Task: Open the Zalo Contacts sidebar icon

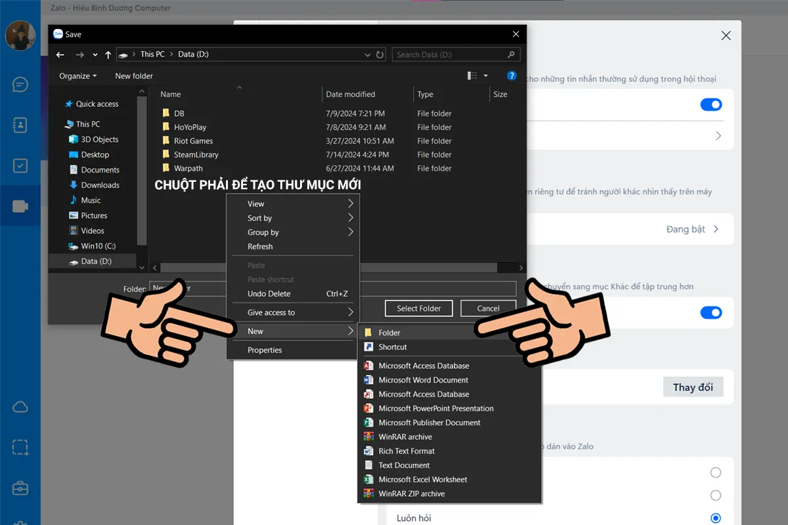Action: [x=20, y=125]
